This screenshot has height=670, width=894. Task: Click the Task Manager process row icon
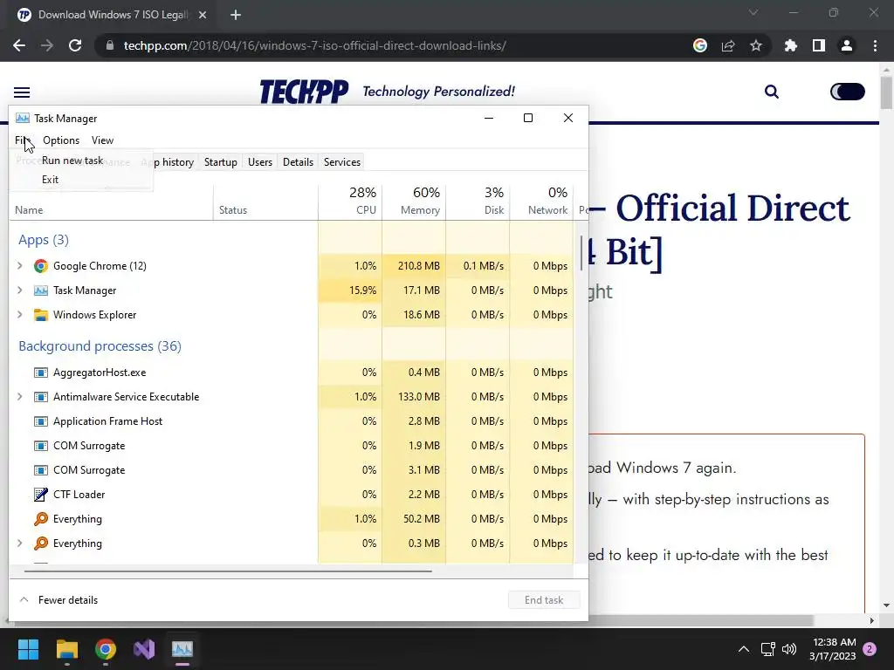pyautogui.click(x=40, y=291)
